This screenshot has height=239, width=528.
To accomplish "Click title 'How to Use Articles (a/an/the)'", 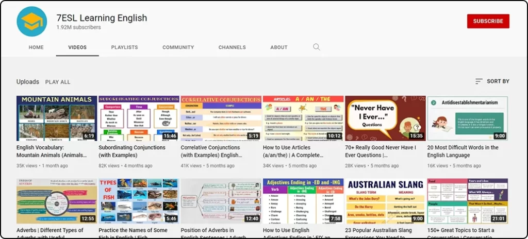I will [293, 151].
